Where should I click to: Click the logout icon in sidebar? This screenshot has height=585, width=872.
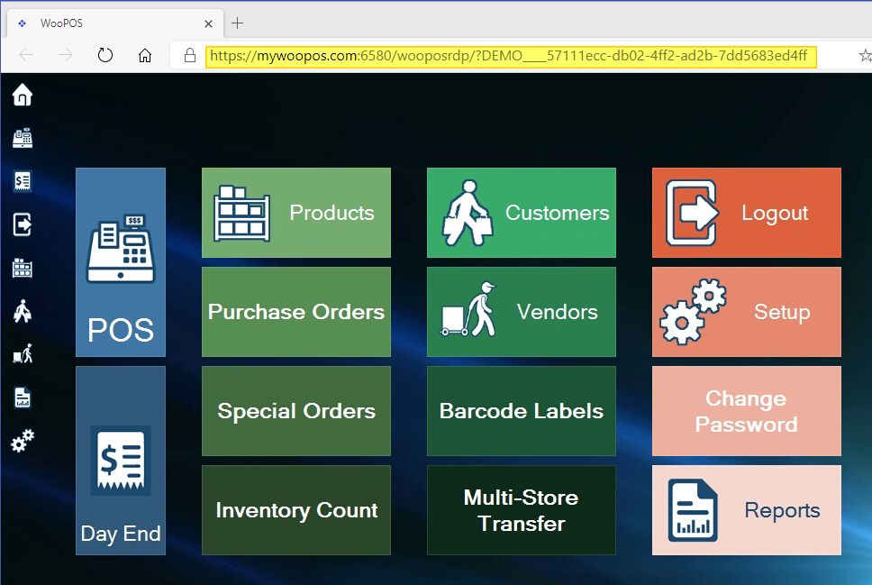pos(23,224)
